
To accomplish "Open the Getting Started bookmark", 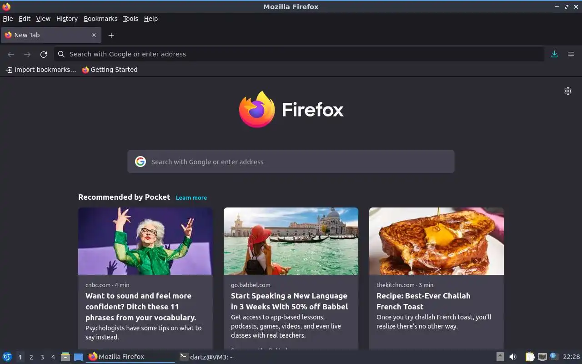I will [110, 70].
